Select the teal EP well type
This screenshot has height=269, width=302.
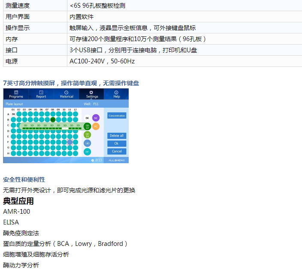pos(88,152)
